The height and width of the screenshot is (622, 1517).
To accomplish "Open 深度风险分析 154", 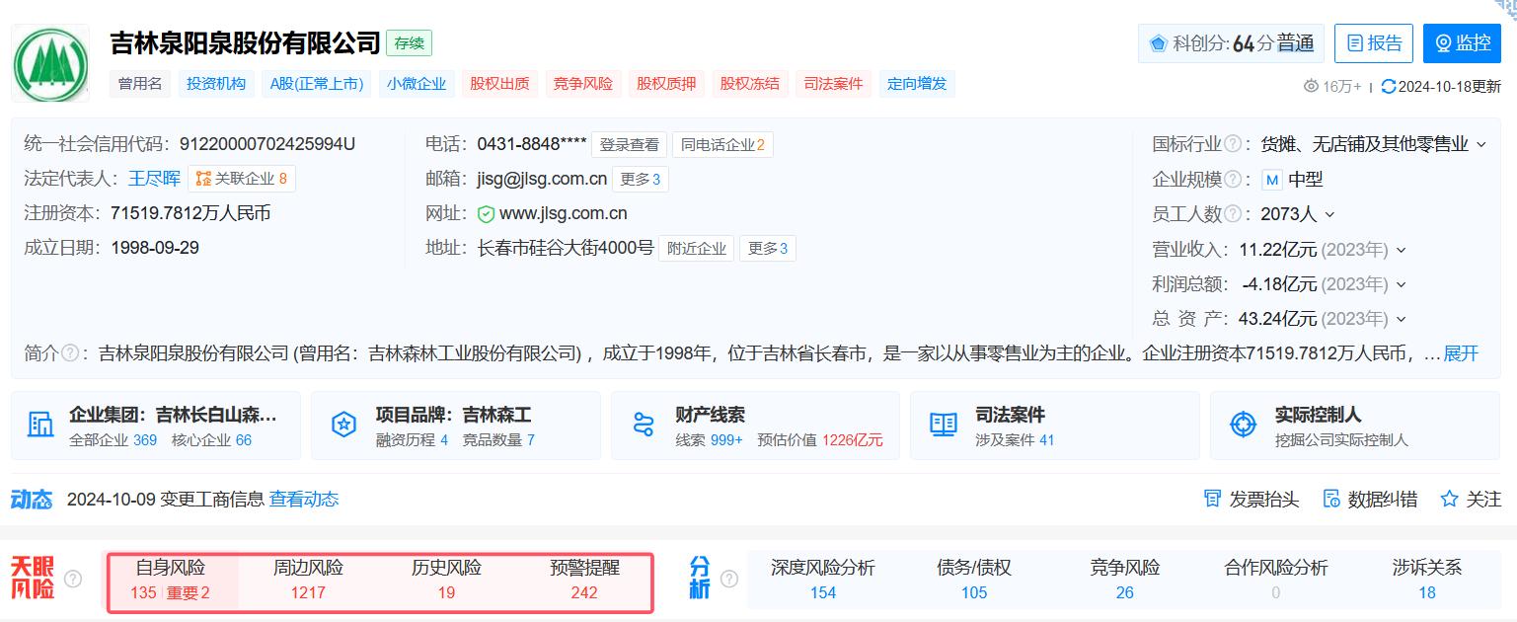I will pyautogui.click(x=822, y=580).
